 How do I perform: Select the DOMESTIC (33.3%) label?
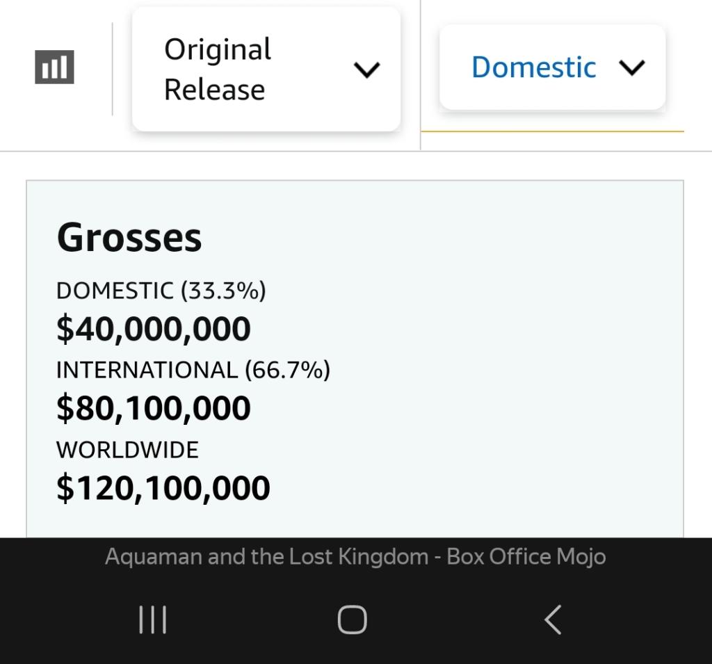(161, 291)
